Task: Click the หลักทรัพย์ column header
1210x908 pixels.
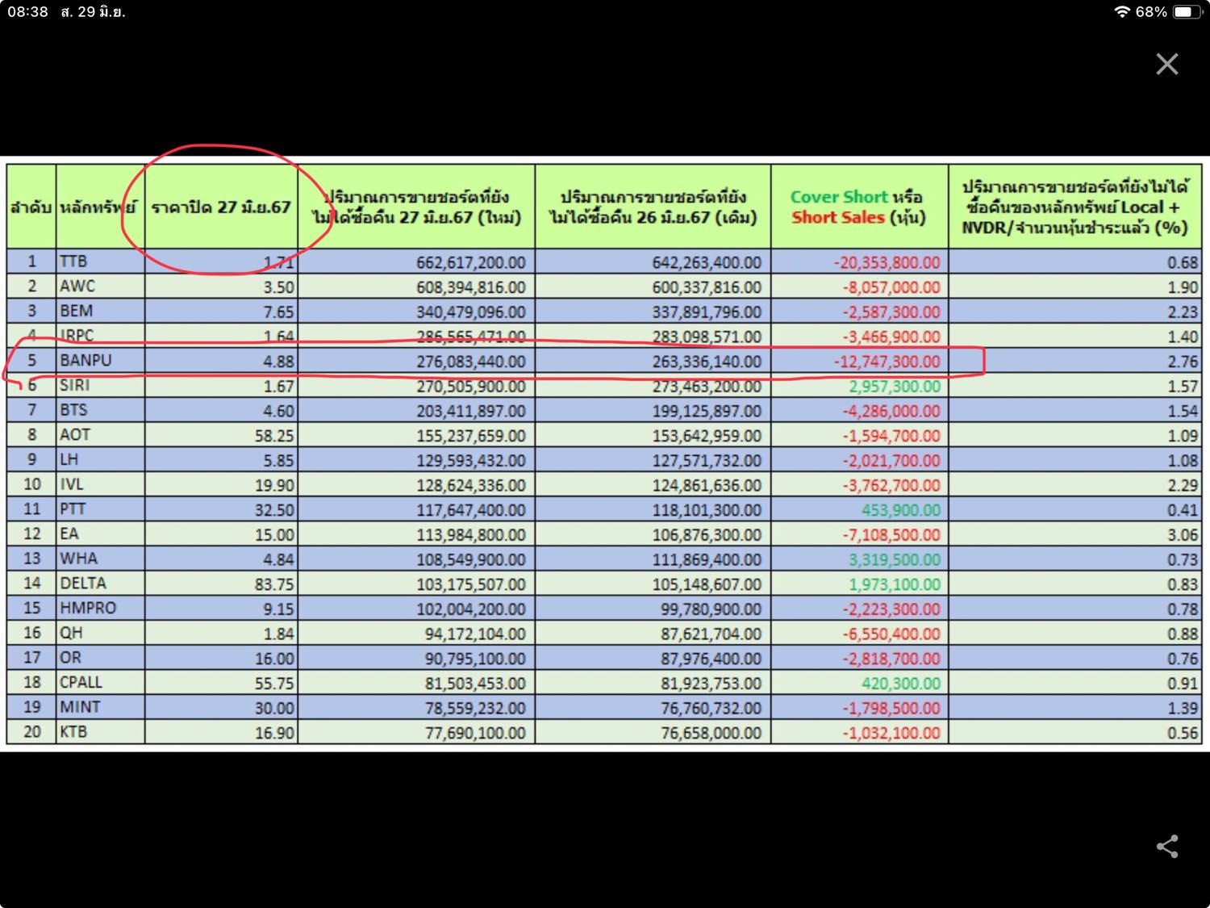Action: (x=100, y=207)
